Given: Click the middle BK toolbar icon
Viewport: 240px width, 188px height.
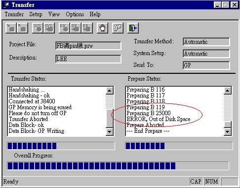Looking at the screenshot, I should pyautogui.click(x=76, y=28).
